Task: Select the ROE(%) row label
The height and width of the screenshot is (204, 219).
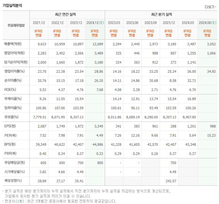Action: click(x=10, y=89)
